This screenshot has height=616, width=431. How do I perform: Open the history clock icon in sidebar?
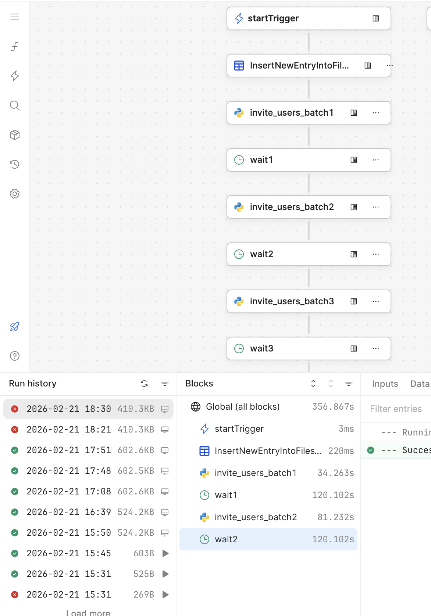[x=15, y=164]
